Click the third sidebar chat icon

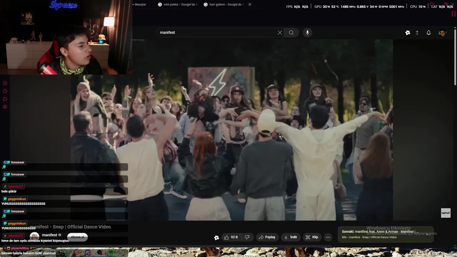coord(5,99)
